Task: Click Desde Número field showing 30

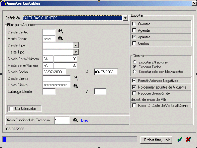Action: 65,59
